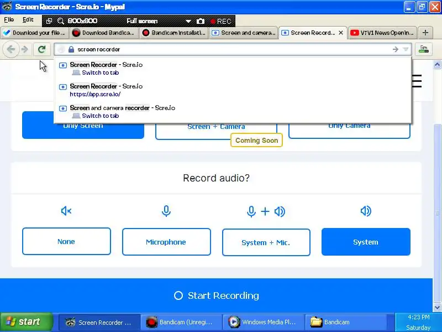Viewport: 442px width, 332px height.
Task: Select the https://app.scre.io/ suggestion
Action: [233, 90]
